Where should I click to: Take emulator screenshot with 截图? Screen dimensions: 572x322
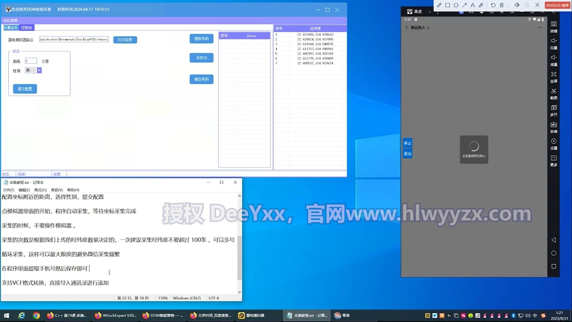[x=554, y=93]
